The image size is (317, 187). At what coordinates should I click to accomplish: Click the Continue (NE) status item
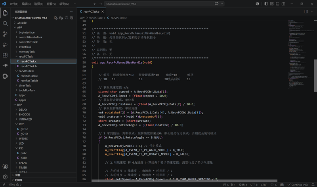298,185
